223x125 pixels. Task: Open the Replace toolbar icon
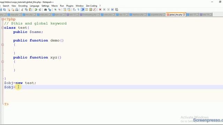[x=49, y=10]
